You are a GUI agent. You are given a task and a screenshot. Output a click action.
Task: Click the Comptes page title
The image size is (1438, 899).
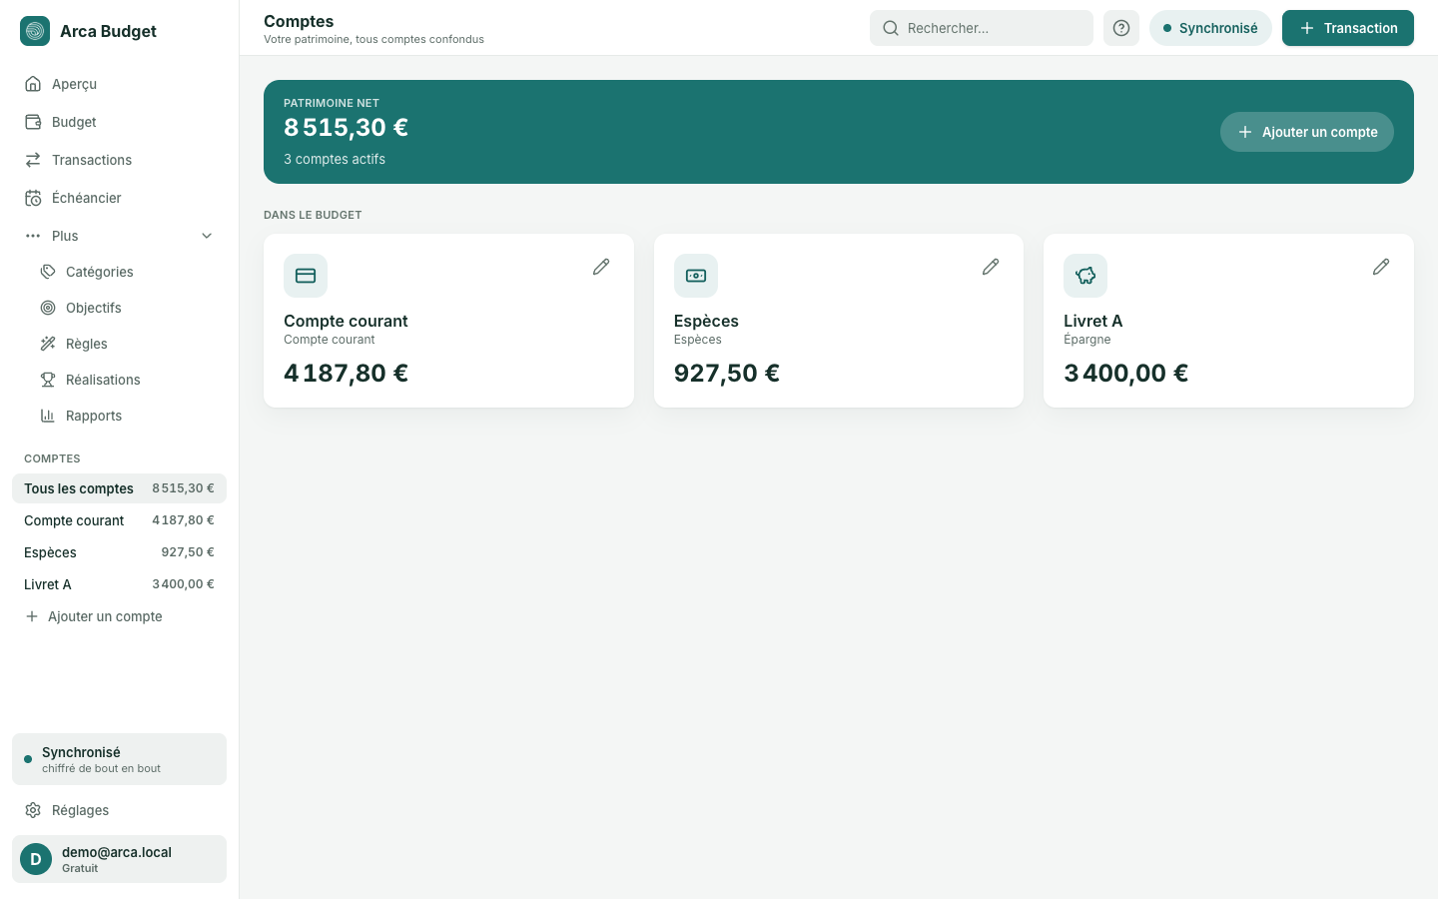[299, 21]
